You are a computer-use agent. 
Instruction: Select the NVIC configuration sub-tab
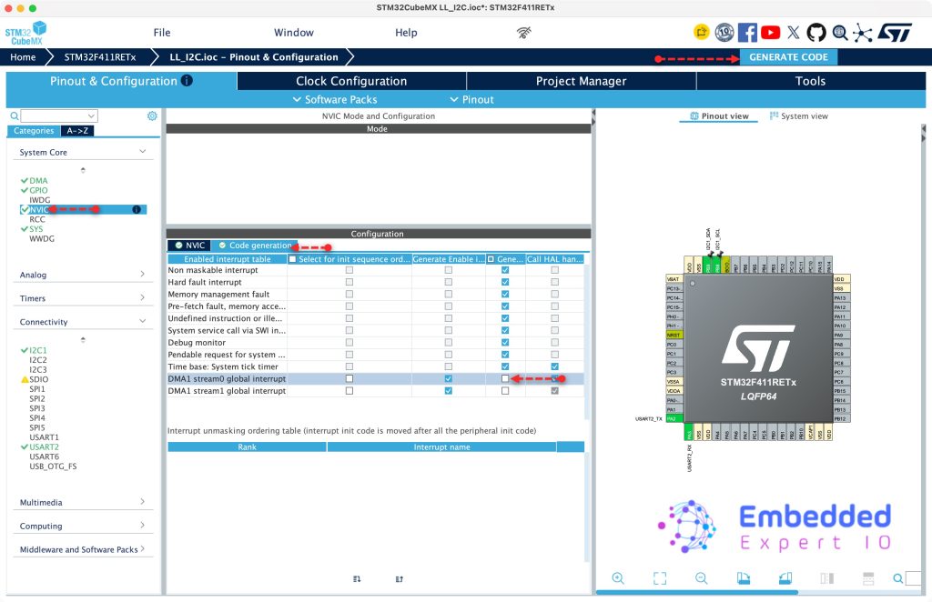coord(189,246)
